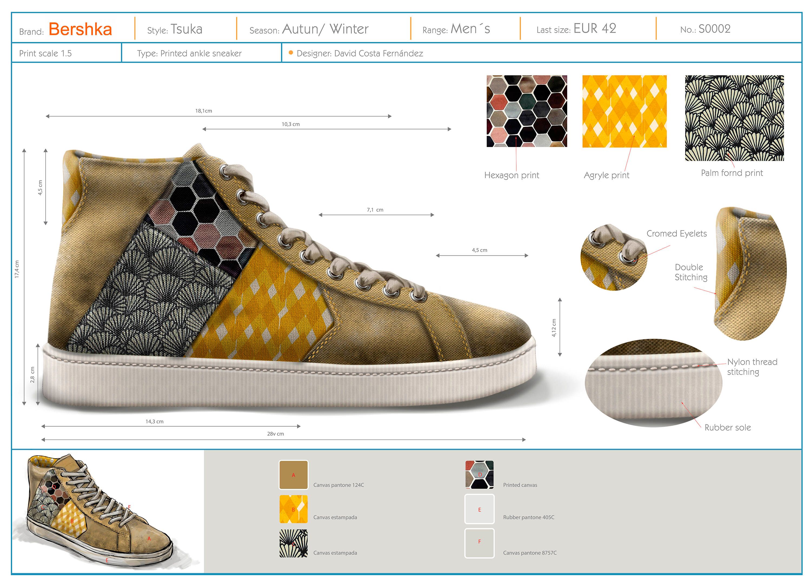This screenshot has width=811, height=585.
Task: Click Designer: David Costa Fernández text
Action: pyautogui.click(x=360, y=53)
